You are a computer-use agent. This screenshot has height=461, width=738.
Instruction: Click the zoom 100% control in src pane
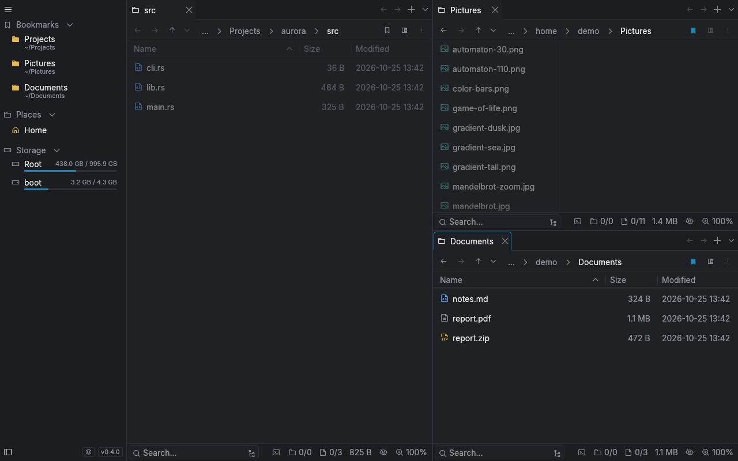411,453
